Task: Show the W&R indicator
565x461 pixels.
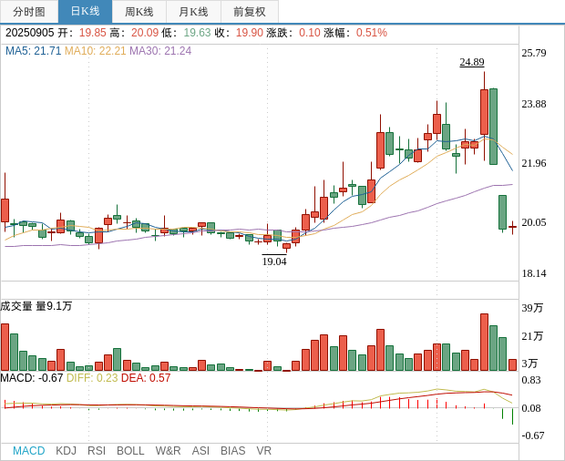Action: (x=168, y=451)
